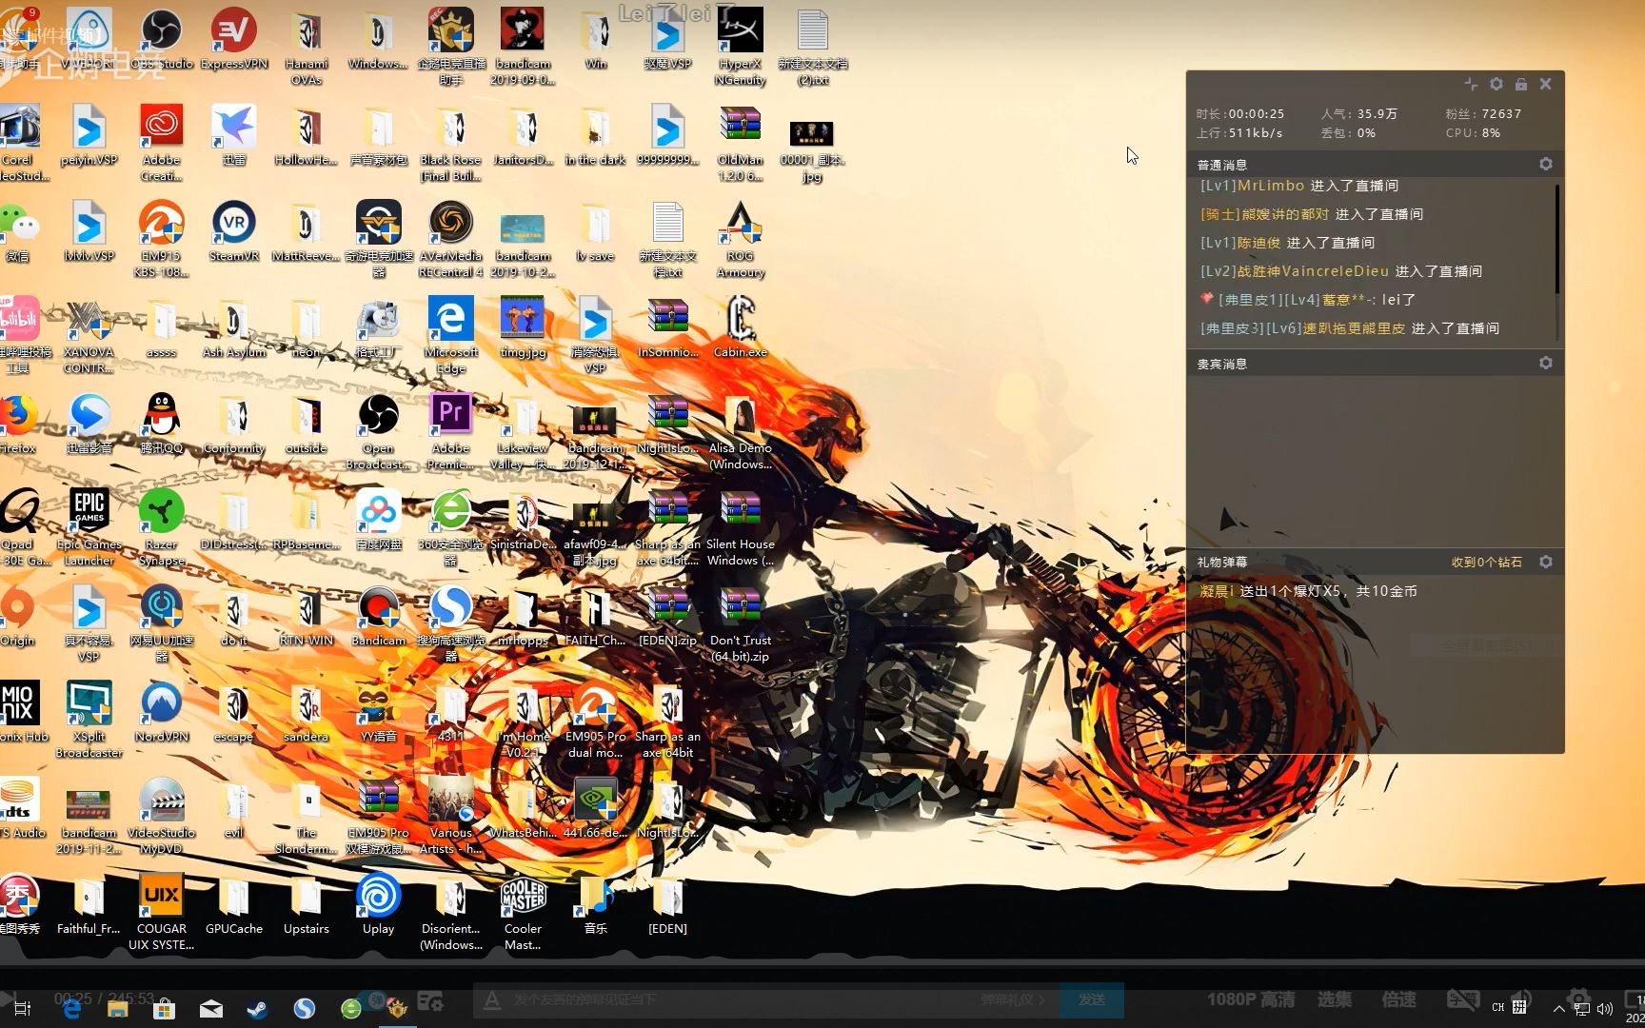Toggle the overlay lock icon
The image size is (1645, 1028).
pyautogui.click(x=1521, y=84)
